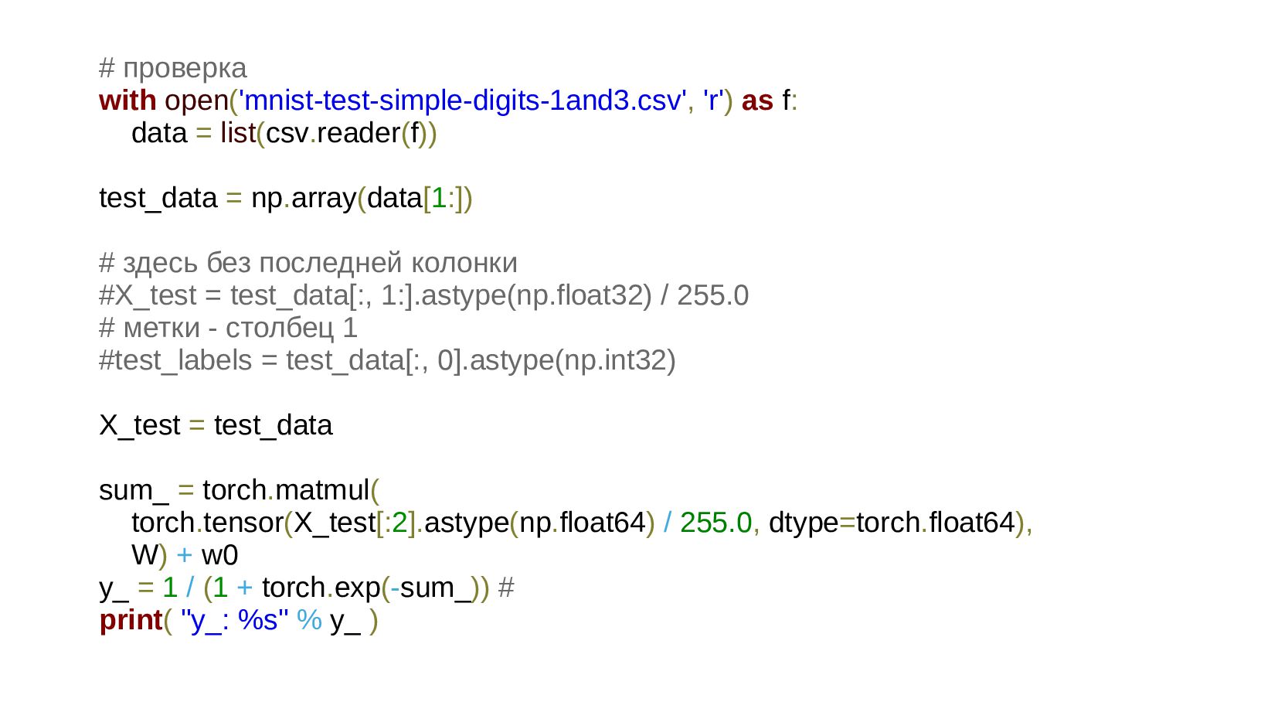Click the slice 'data[1:]'
This screenshot has height=719, width=1278.
415,198
